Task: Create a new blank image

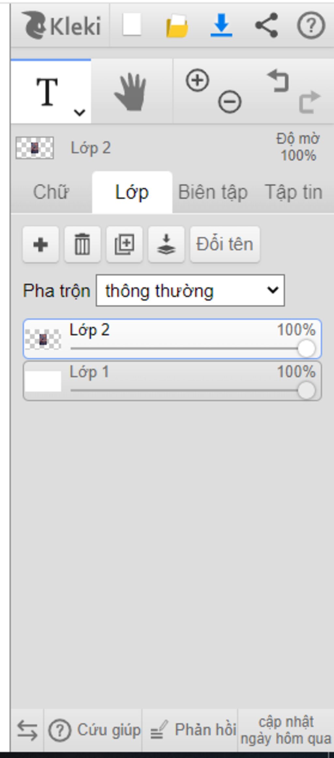Action: pyautogui.click(x=132, y=24)
